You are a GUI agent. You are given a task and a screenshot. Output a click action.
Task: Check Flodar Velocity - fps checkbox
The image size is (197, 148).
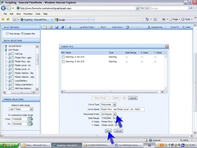click(13, 73)
